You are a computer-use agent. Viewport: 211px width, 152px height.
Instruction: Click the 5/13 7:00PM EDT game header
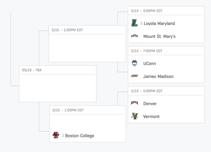tap(166, 51)
